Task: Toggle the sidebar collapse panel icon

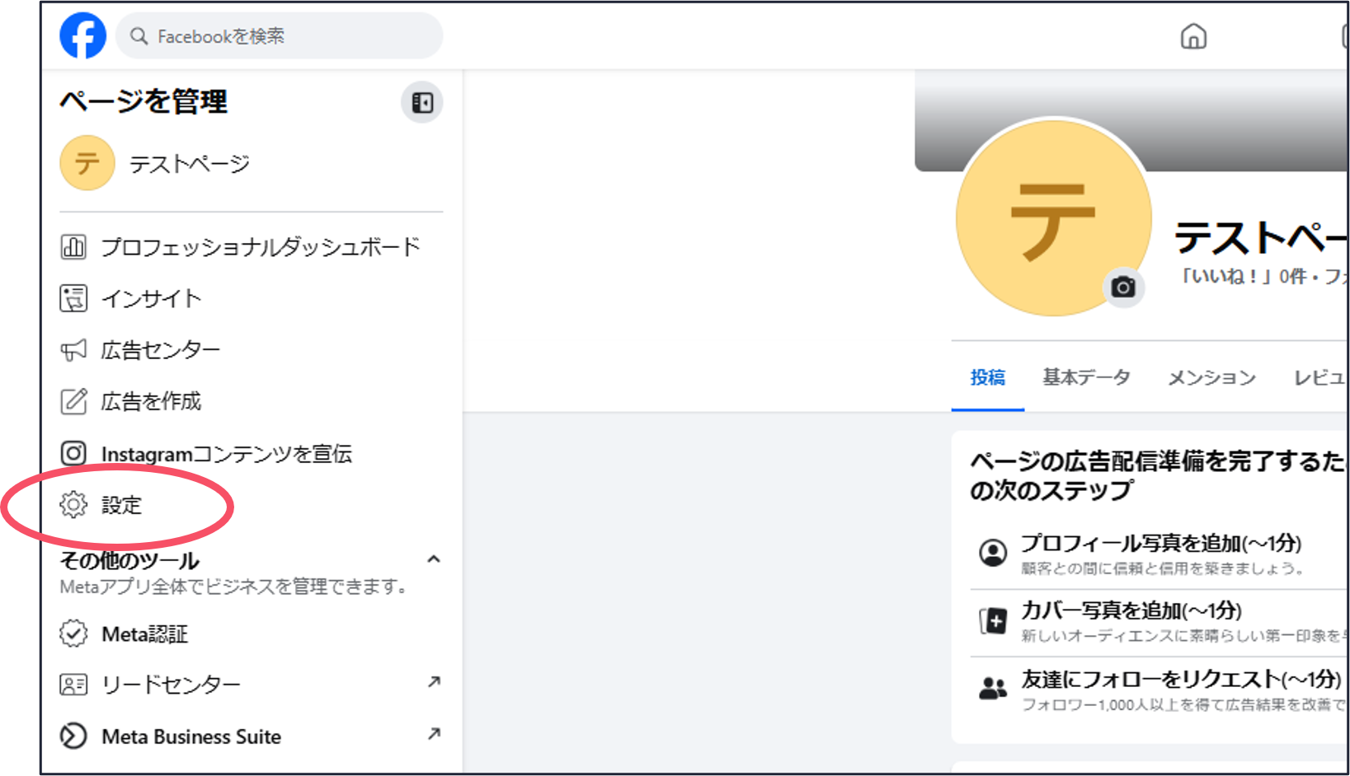Action: 422,102
